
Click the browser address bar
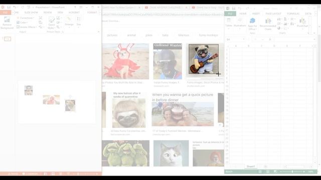pos(163,14)
